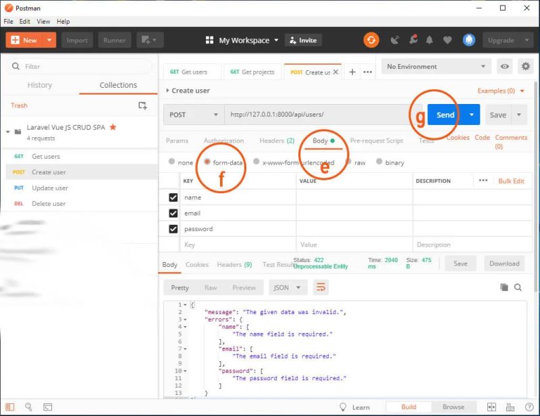Screen dimensions: 540x416
Task: Open the Send button dropdown arrow
Action: pyautogui.click(x=471, y=114)
